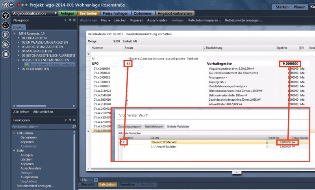Viewport: 315px width, 190px height.
Task: Expand the 05 BETONARBEITEN node
Action: pyautogui.click(x=19, y=55)
